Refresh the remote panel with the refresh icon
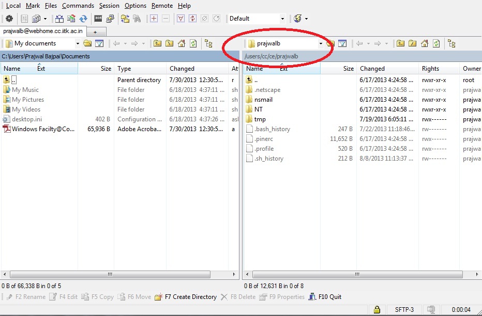Viewport: 482px width, 316px height. point(436,43)
